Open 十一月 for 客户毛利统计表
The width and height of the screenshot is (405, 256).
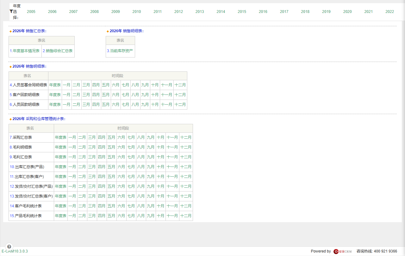click(172, 206)
